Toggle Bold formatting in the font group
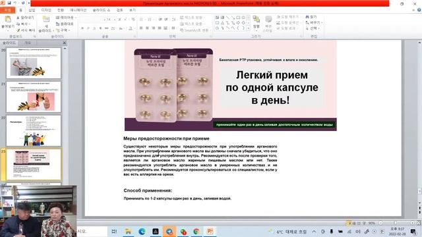 pos(82,28)
